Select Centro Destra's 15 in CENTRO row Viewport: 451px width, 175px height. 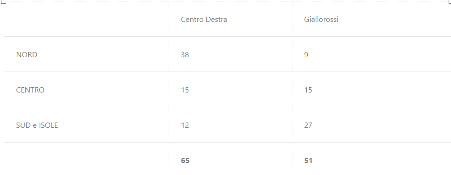(x=230, y=90)
